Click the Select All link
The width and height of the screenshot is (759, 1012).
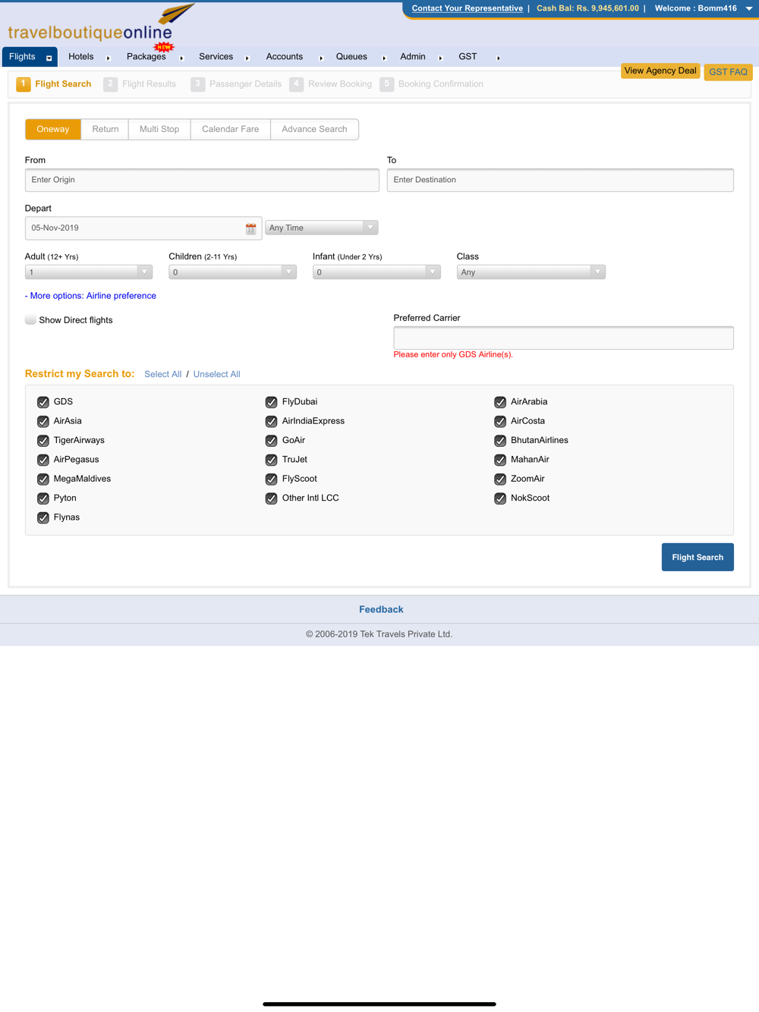[163, 374]
